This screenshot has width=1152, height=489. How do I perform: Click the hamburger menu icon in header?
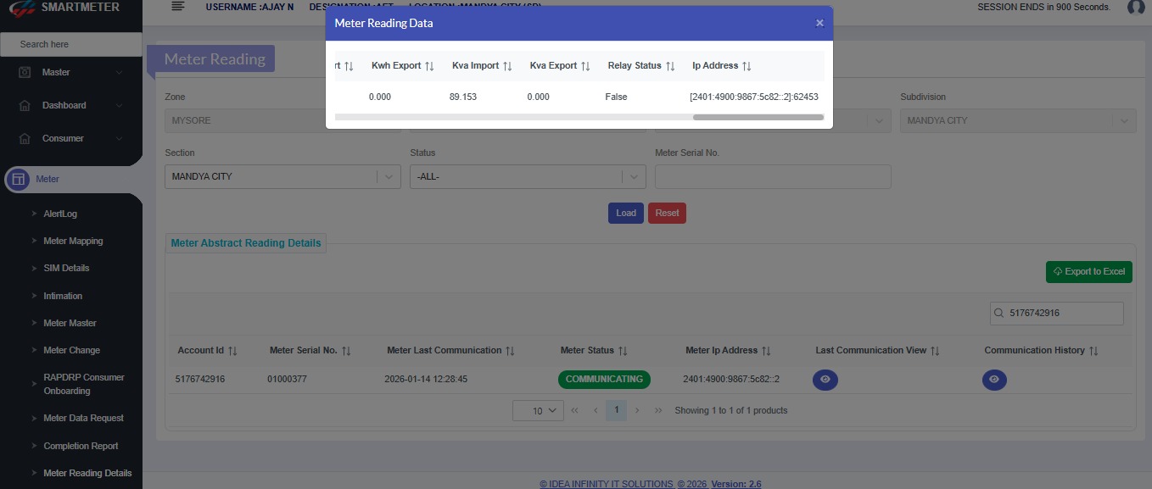coord(177,7)
